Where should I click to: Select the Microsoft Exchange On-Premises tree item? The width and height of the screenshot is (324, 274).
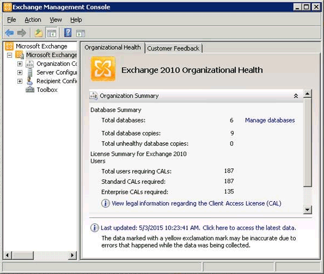pos(52,55)
